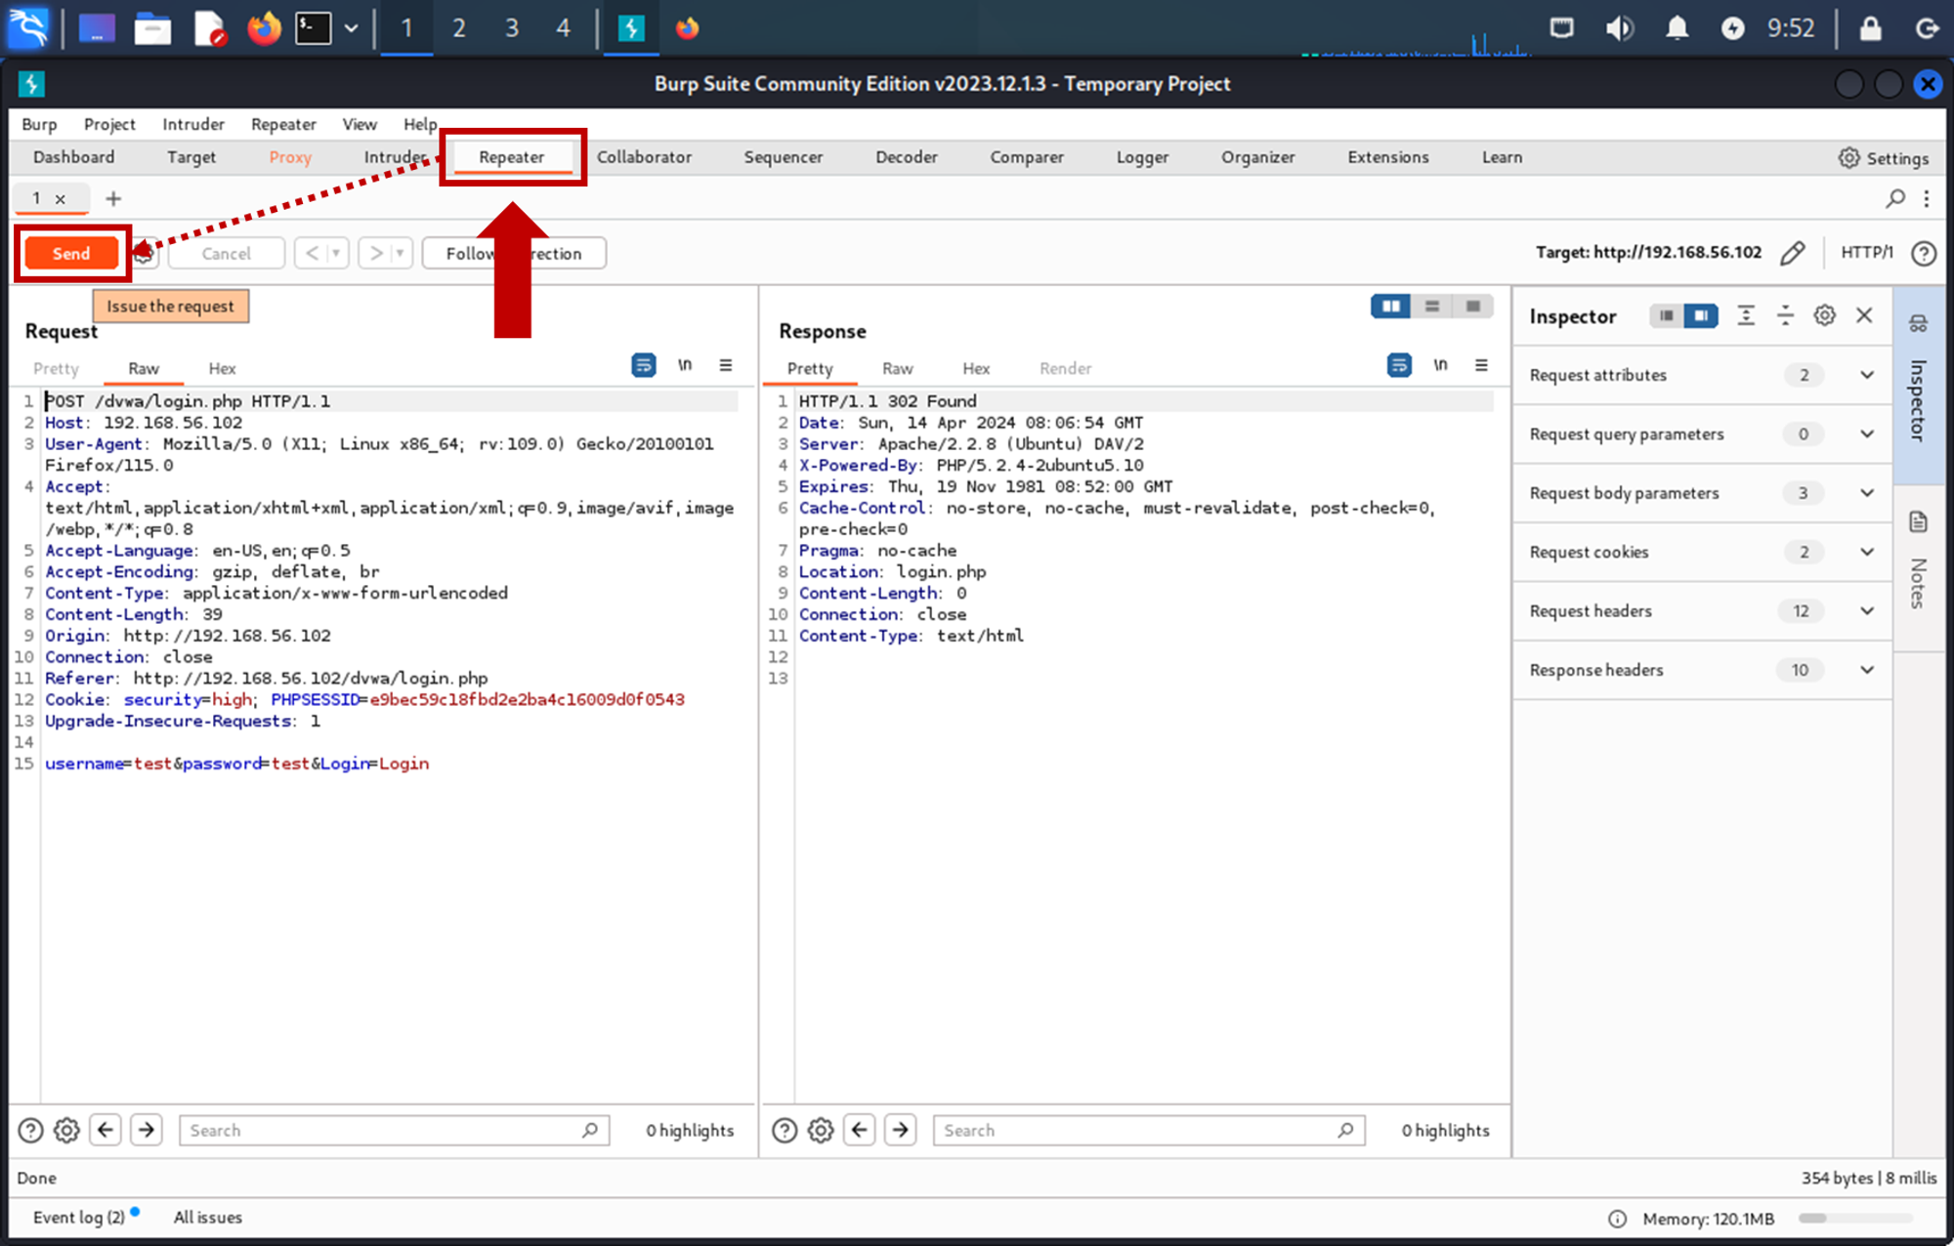The height and width of the screenshot is (1246, 1954).
Task: Go back to previous request in history
Action: [x=312, y=253]
